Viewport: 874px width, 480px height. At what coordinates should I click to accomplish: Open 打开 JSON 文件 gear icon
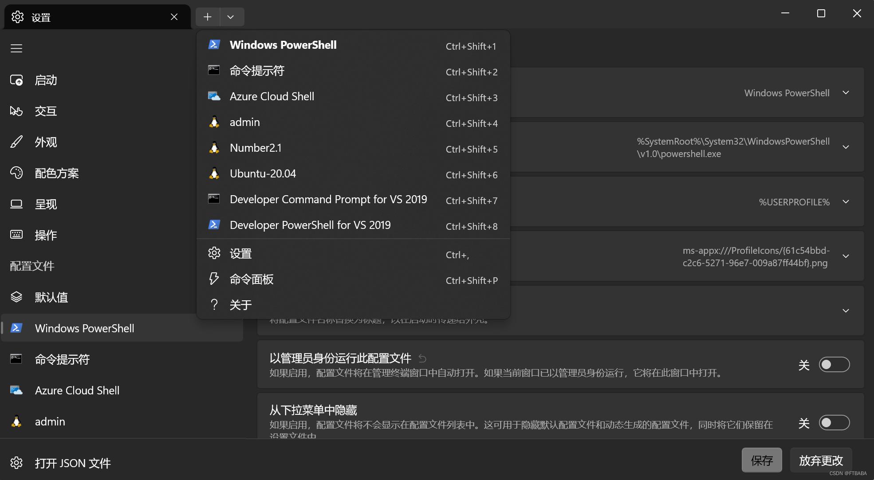pyautogui.click(x=16, y=463)
